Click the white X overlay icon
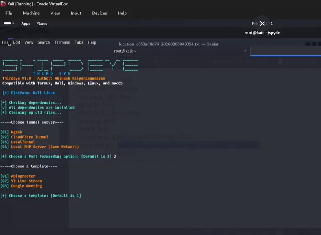This screenshot has width=321, height=235. [262, 23]
